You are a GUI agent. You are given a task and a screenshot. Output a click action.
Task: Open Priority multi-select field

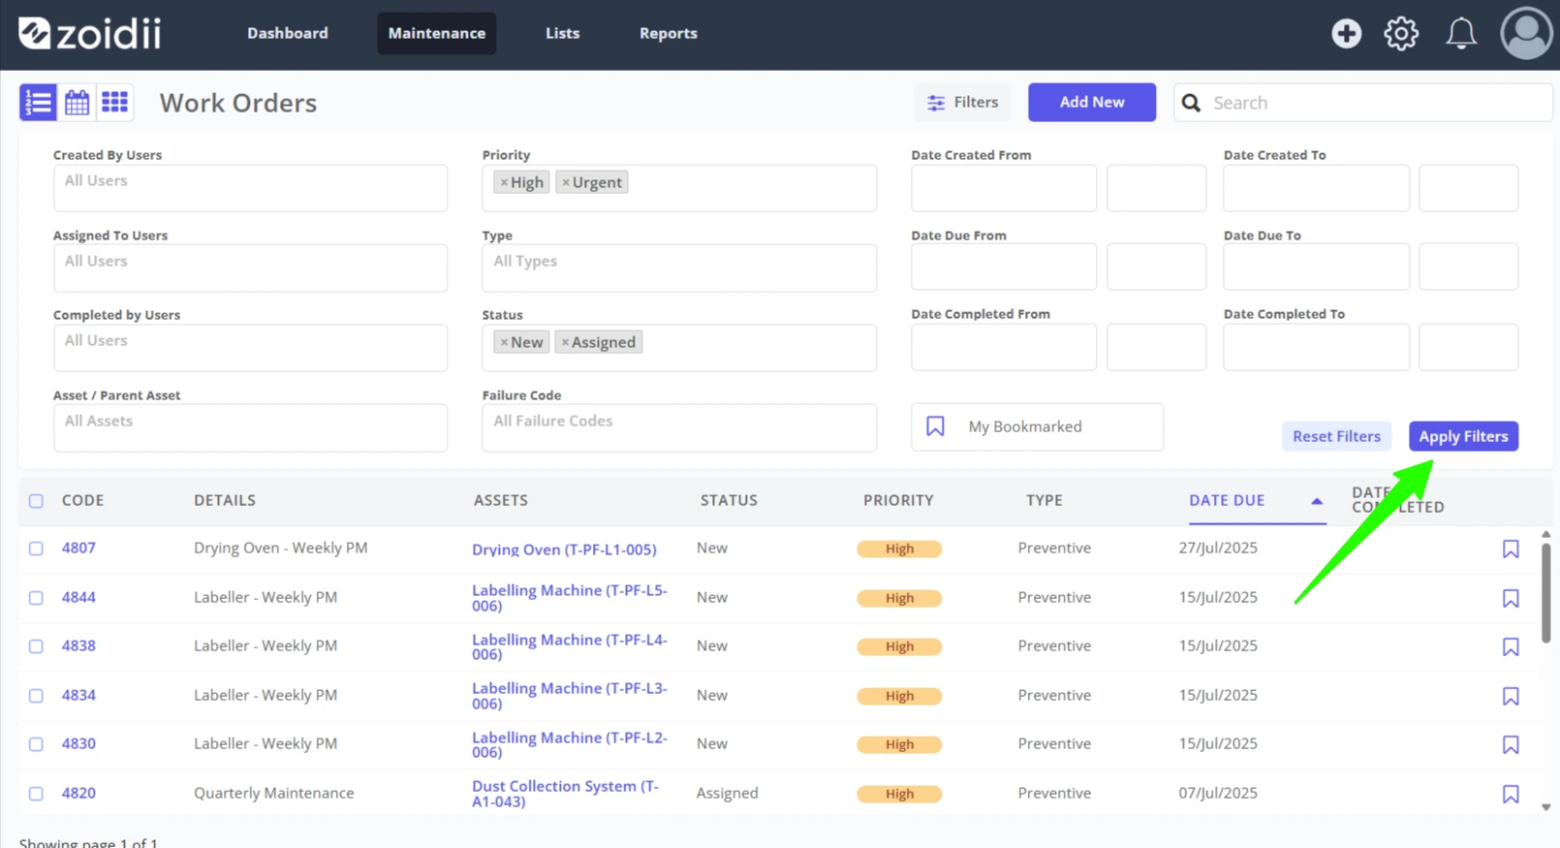click(679, 188)
